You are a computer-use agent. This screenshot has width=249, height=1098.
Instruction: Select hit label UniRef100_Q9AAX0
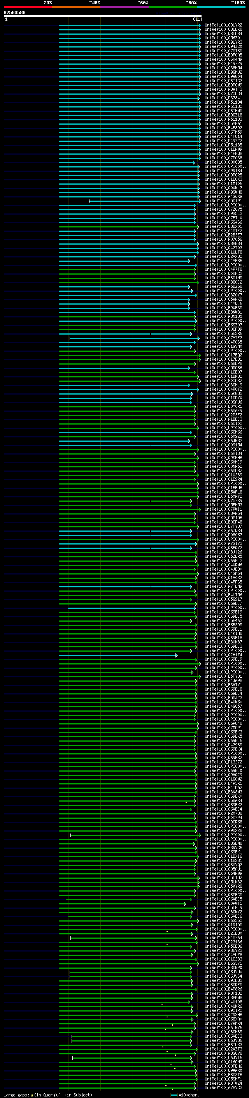click(223, 1070)
